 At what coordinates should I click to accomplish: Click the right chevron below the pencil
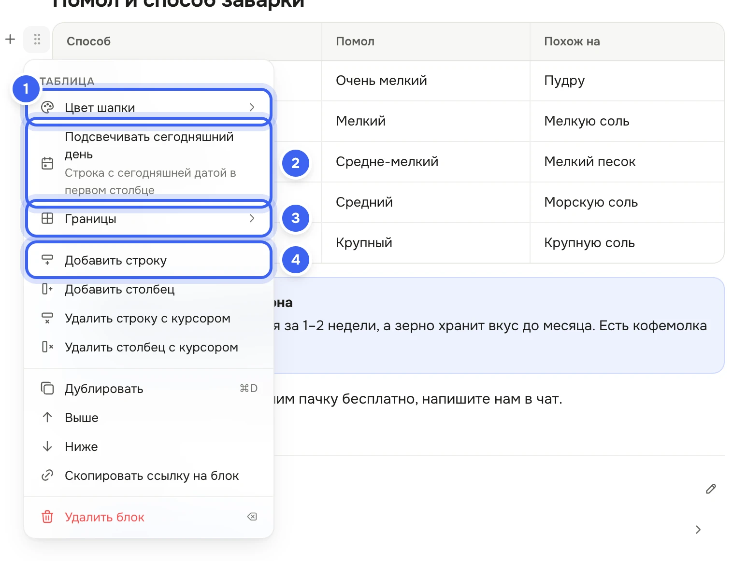click(x=698, y=530)
